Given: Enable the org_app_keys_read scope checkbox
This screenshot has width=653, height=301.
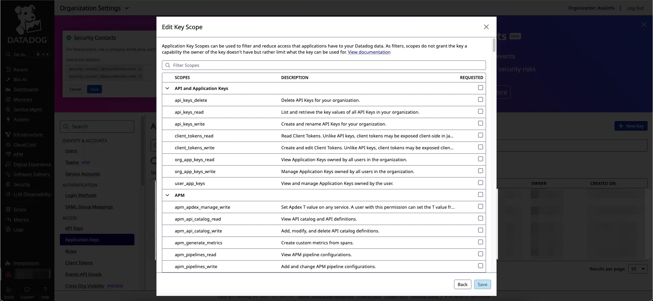Looking at the screenshot, I should (x=480, y=159).
